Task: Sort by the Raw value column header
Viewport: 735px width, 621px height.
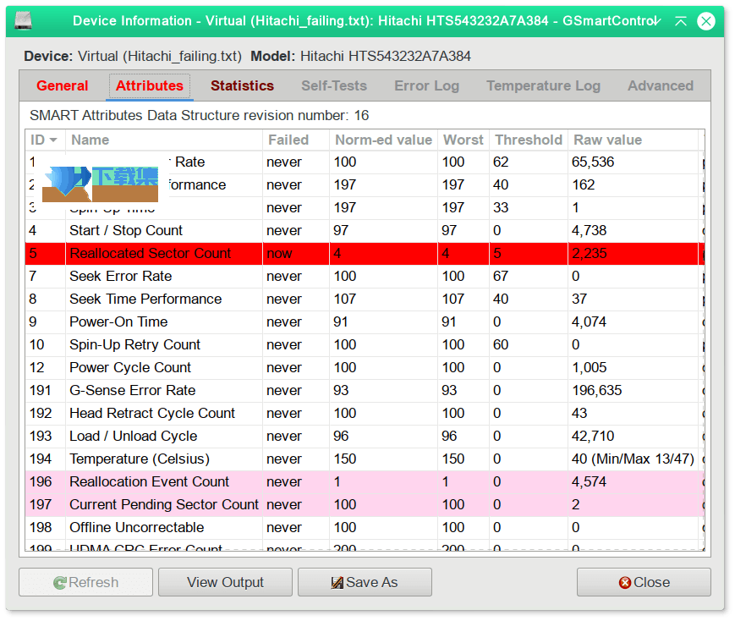Action: tap(633, 140)
